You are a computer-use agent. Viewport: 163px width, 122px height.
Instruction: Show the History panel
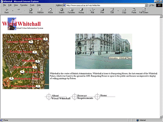[81, 11]
